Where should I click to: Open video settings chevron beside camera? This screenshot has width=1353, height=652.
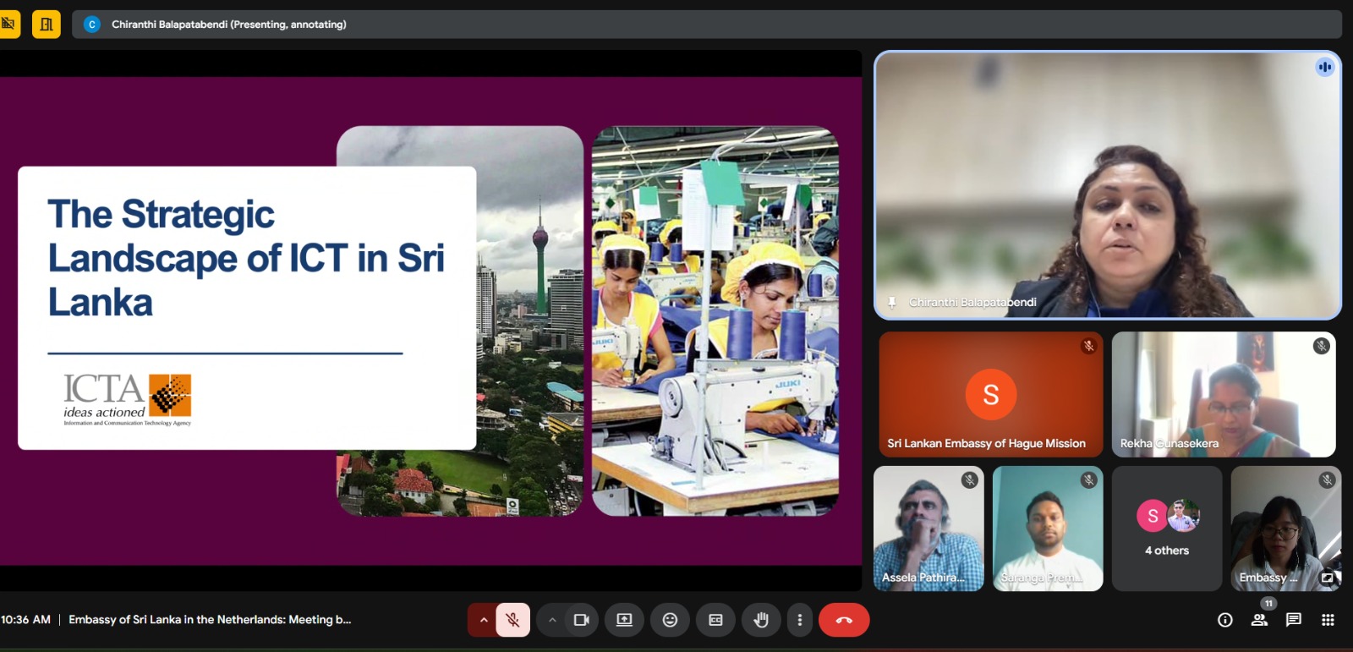pyautogui.click(x=552, y=620)
